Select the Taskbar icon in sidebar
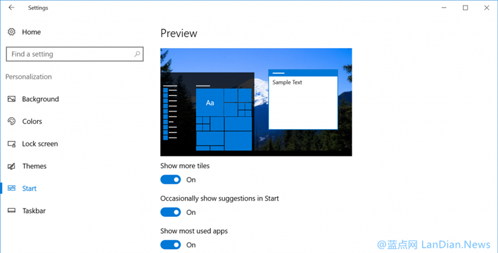 [x=11, y=211]
